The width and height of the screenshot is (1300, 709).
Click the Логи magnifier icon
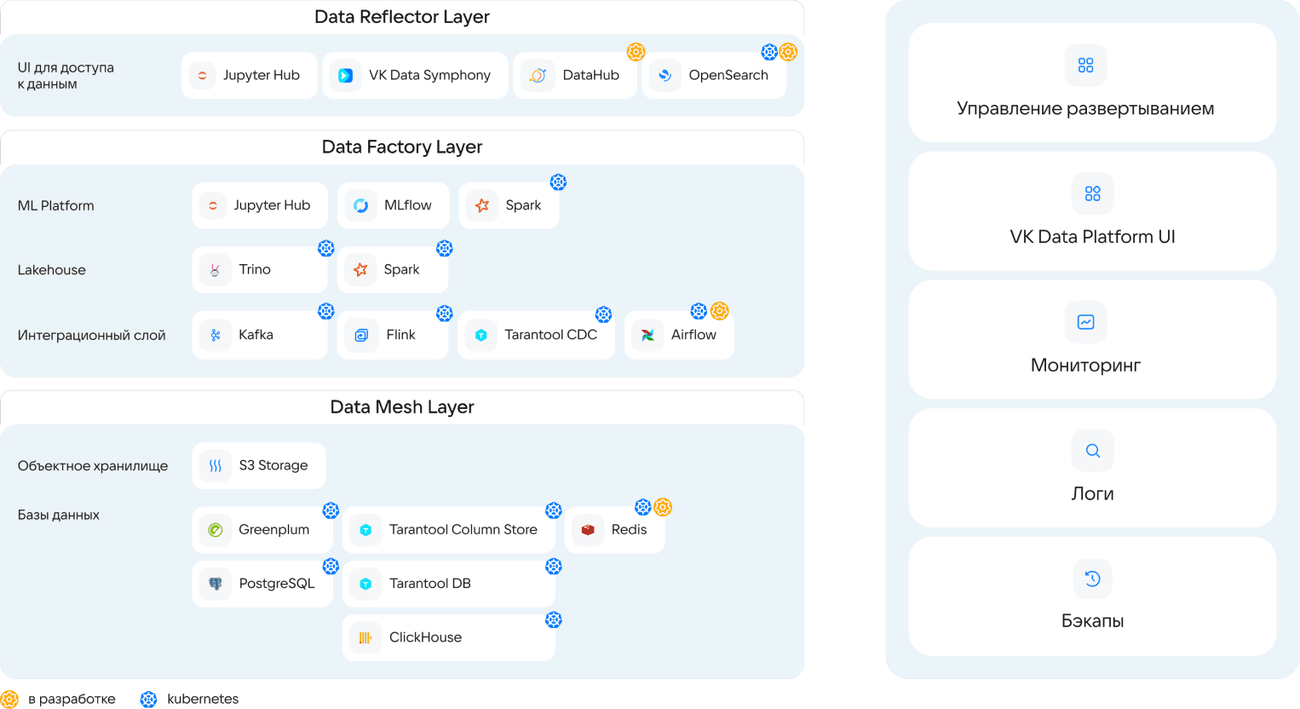[1093, 451]
